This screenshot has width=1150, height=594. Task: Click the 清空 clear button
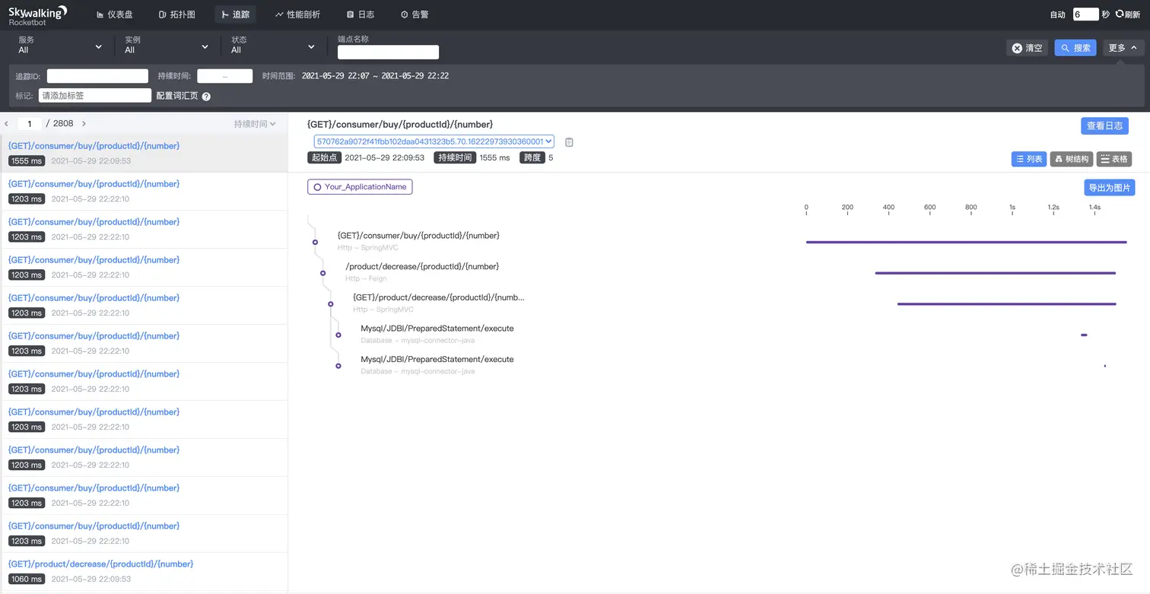pos(1027,48)
